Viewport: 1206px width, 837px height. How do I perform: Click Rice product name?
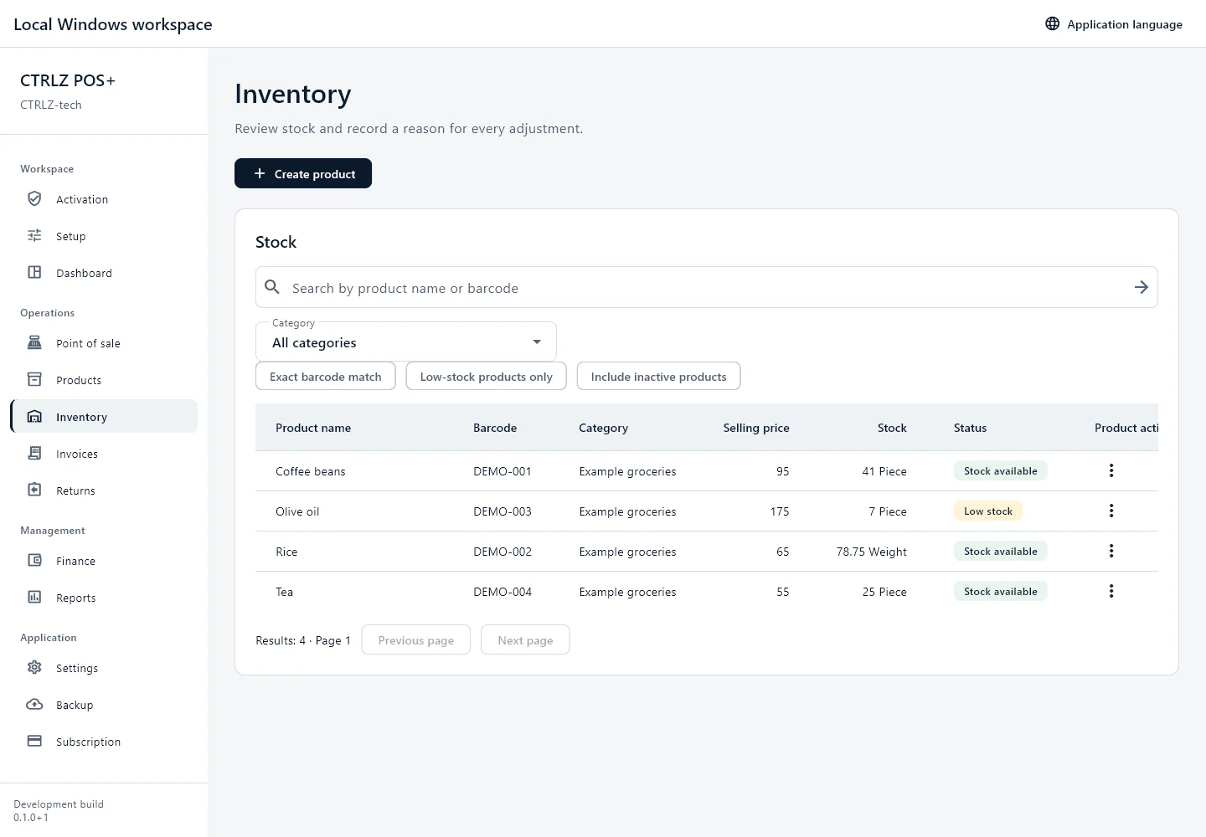(x=286, y=552)
